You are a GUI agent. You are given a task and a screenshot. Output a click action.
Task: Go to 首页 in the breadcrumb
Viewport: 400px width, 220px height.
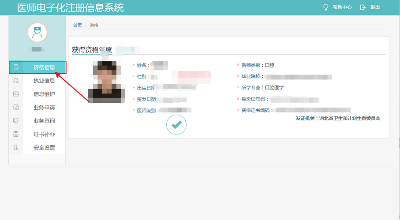(x=78, y=26)
